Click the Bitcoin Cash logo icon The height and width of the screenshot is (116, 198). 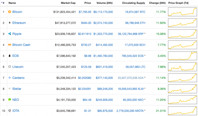[x=10, y=45]
